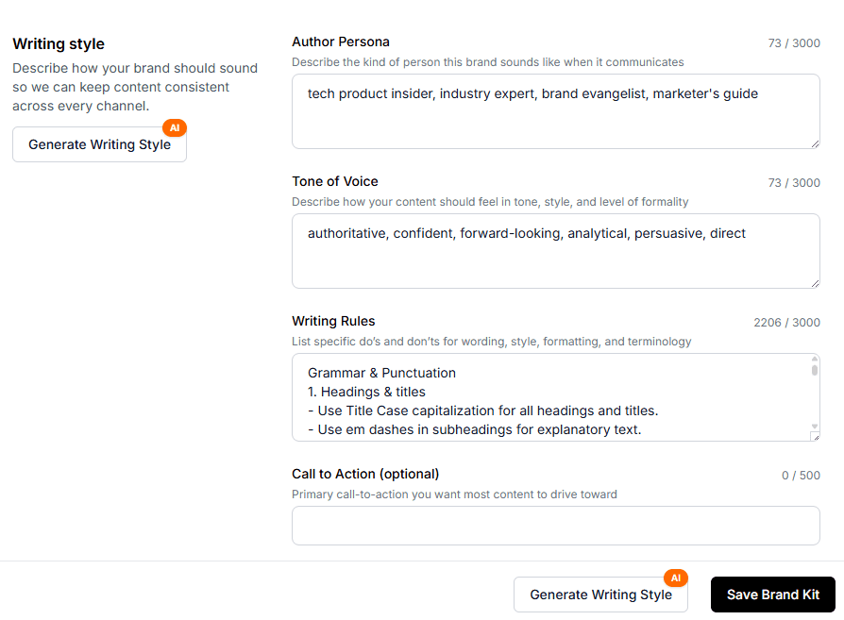Click the resize grip of Tone of Voice textarea

click(815, 281)
